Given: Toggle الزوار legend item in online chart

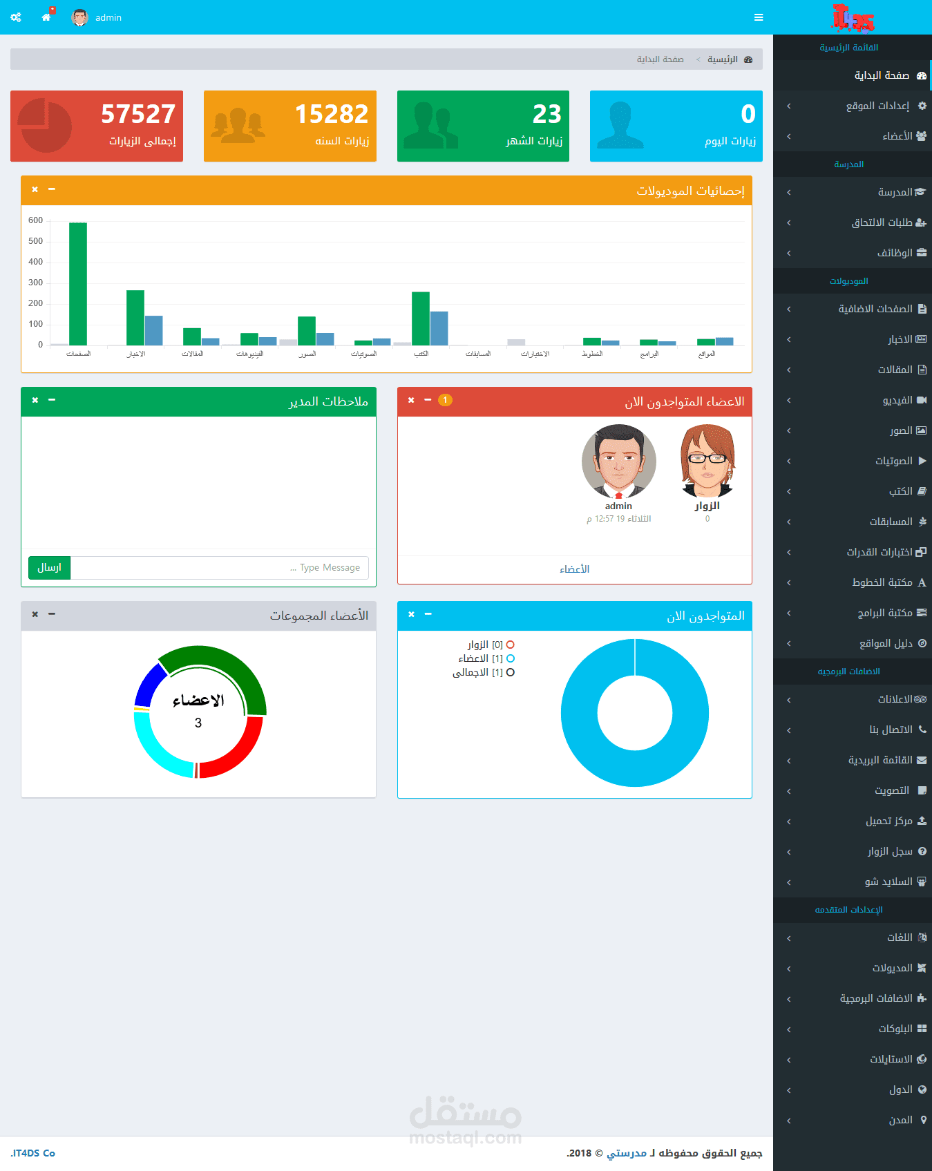Looking at the screenshot, I should click(x=491, y=645).
